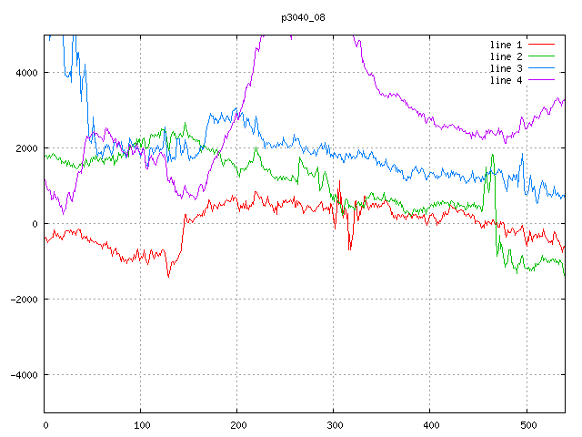The width and height of the screenshot is (582, 437).
Task: Select the x-axis tick label 400
Action: coord(430,424)
